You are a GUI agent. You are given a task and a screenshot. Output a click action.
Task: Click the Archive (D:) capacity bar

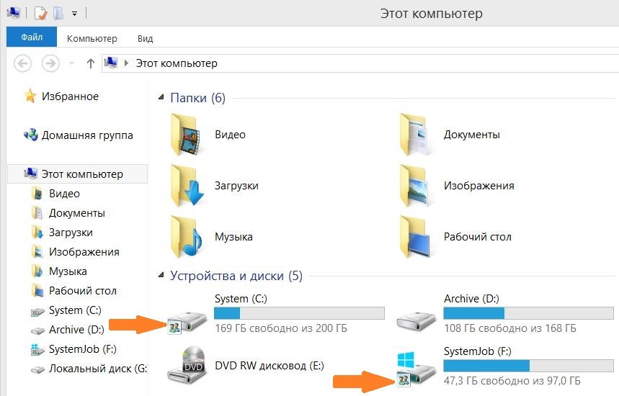pyautogui.click(x=528, y=313)
